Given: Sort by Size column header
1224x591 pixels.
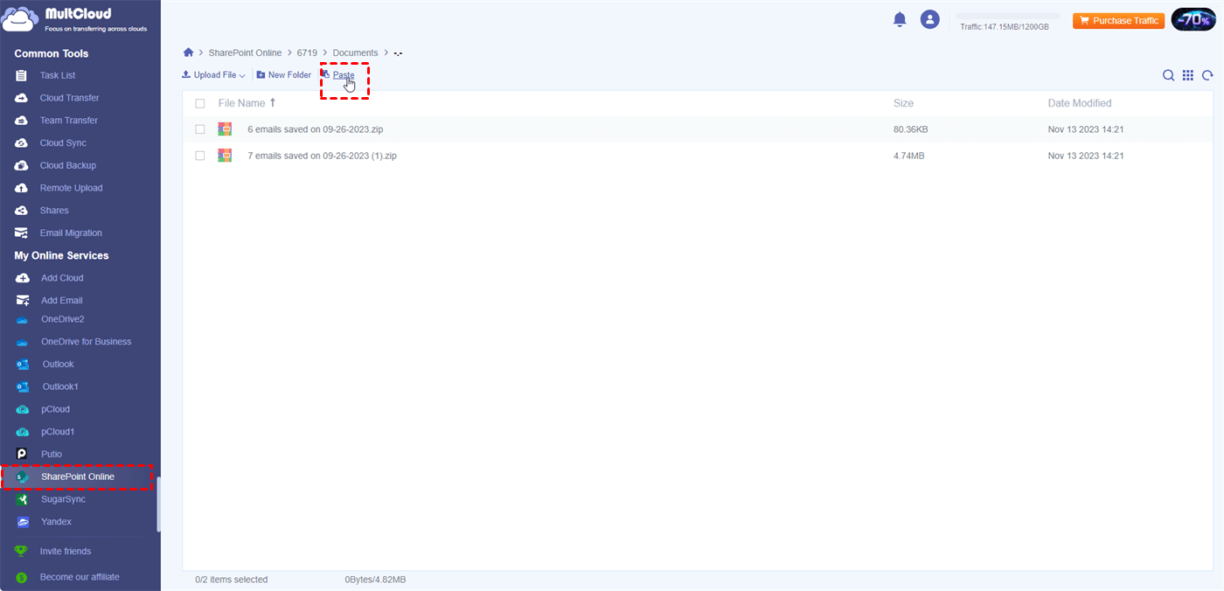Looking at the screenshot, I should coord(903,103).
